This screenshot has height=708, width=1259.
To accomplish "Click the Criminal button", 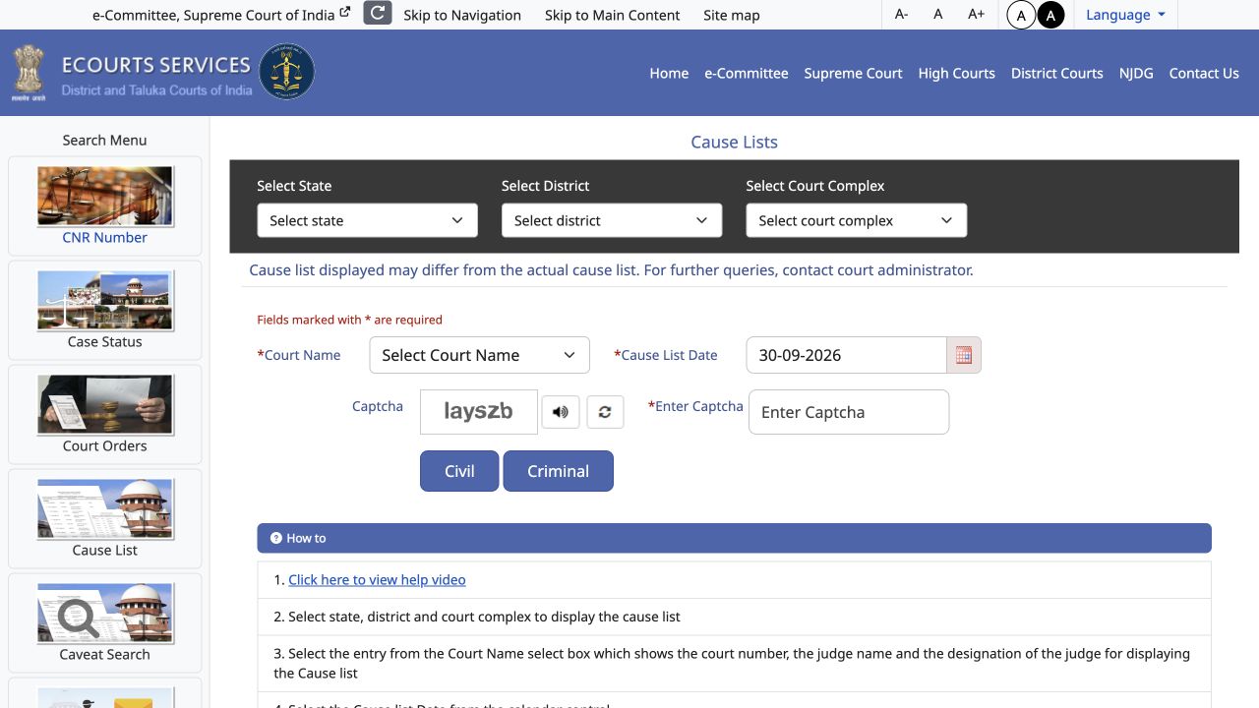I will (558, 471).
